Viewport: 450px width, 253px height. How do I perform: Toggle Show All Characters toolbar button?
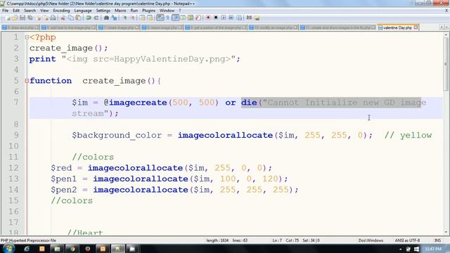[168, 18]
